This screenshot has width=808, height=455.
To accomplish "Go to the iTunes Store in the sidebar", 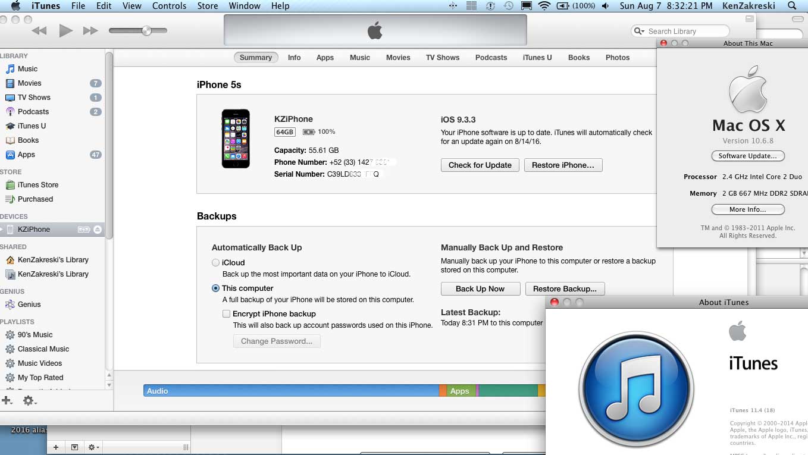I will coord(38,185).
